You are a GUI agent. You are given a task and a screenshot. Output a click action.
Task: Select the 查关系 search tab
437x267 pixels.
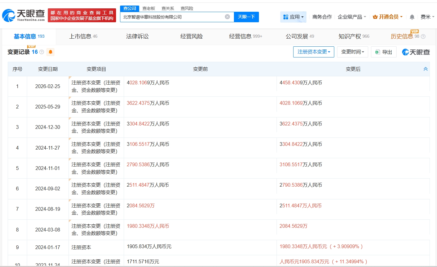[168, 8]
